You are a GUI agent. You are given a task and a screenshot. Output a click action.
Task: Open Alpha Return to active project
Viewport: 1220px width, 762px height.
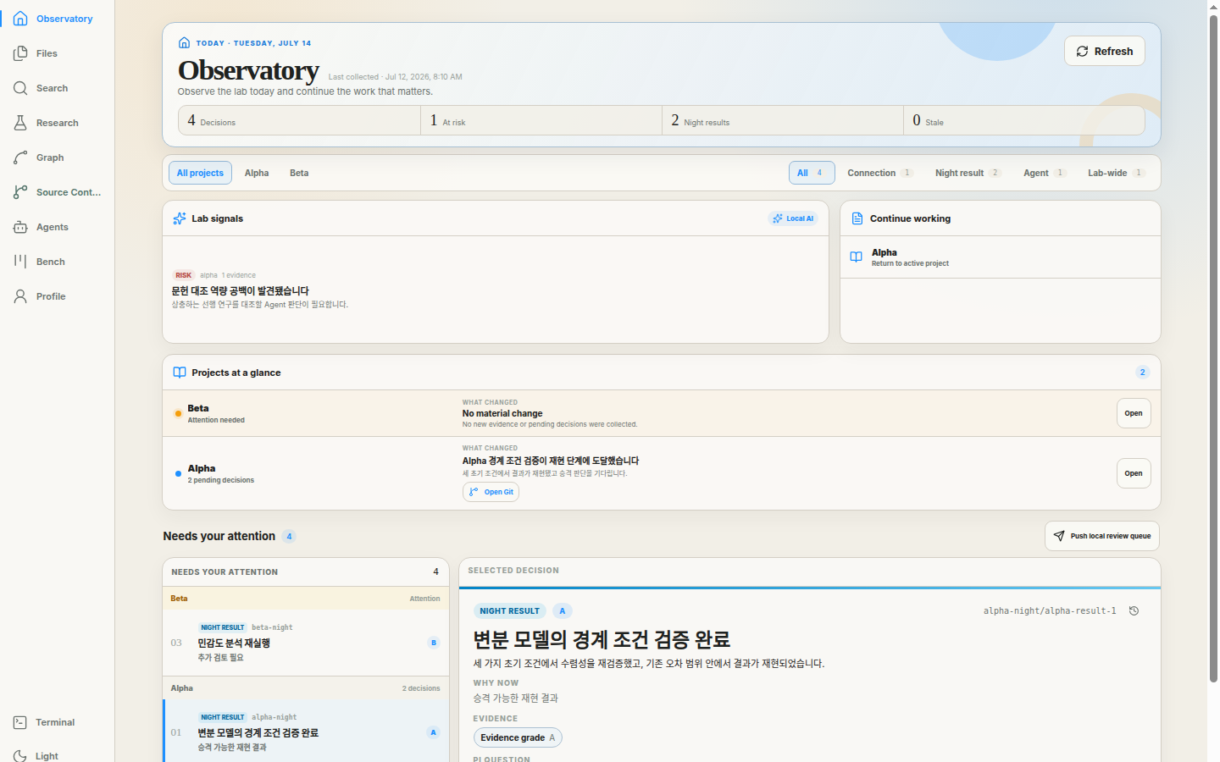1001,257
